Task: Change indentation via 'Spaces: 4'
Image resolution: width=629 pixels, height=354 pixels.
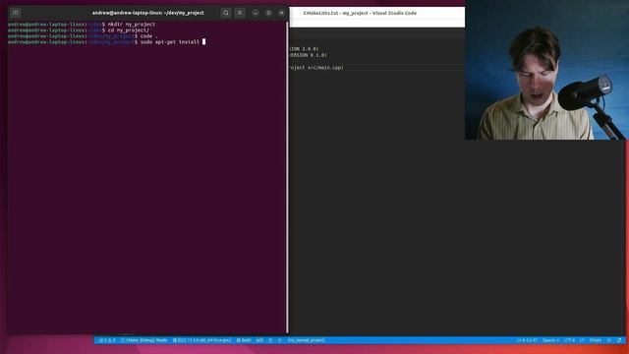Action: (x=550, y=340)
